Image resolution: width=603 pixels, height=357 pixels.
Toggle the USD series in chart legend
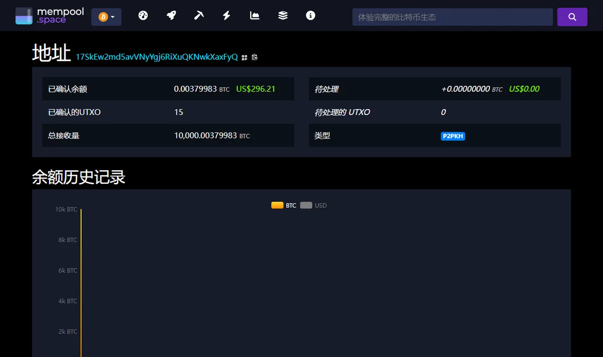(x=314, y=205)
